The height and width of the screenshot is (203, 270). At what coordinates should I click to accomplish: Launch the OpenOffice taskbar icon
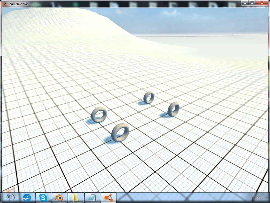(x=27, y=198)
